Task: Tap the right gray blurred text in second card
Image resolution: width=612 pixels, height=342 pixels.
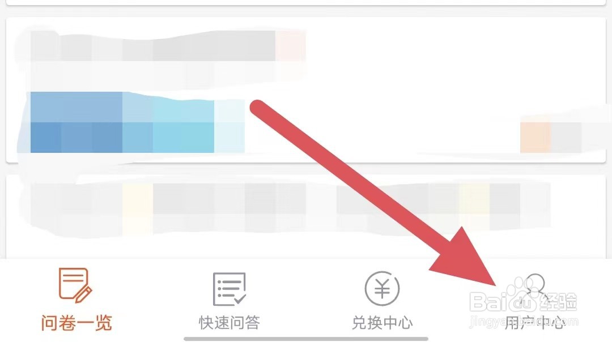Action: point(428,199)
